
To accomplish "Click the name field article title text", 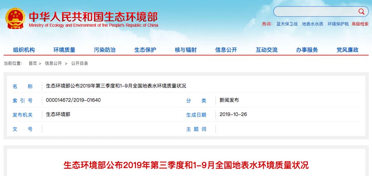I will coord(116,86).
